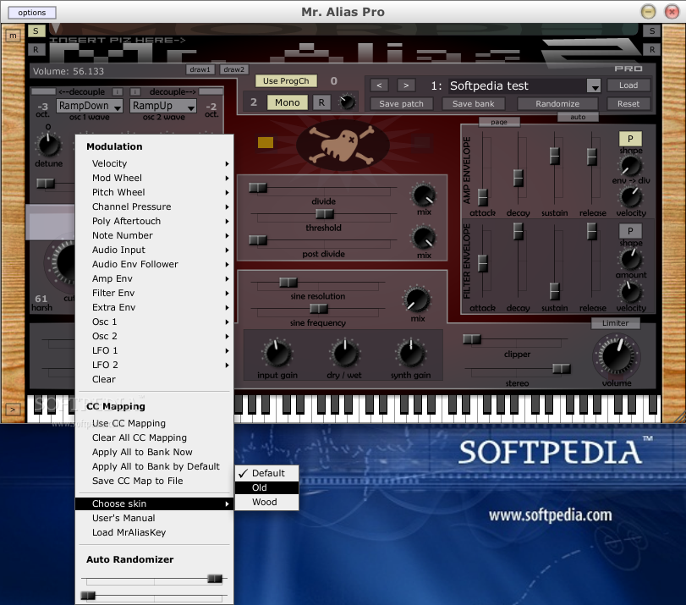This screenshot has height=605, width=686.
Task: Toggle the R button beside Mono
Action: 321,102
